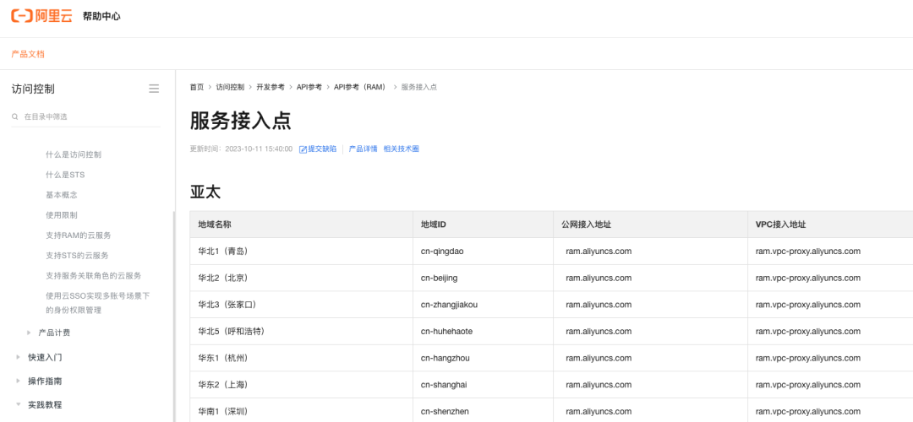Open 什么是访问控制 in sidebar
The height and width of the screenshot is (422, 913).
point(74,154)
